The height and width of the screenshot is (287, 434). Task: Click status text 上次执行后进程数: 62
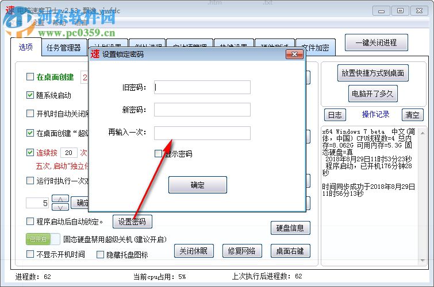point(267,276)
